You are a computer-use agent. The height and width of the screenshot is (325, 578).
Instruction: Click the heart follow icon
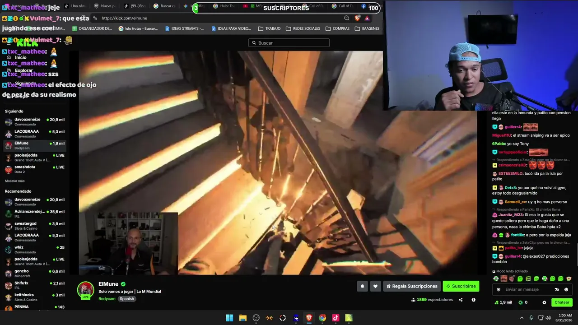(375, 286)
